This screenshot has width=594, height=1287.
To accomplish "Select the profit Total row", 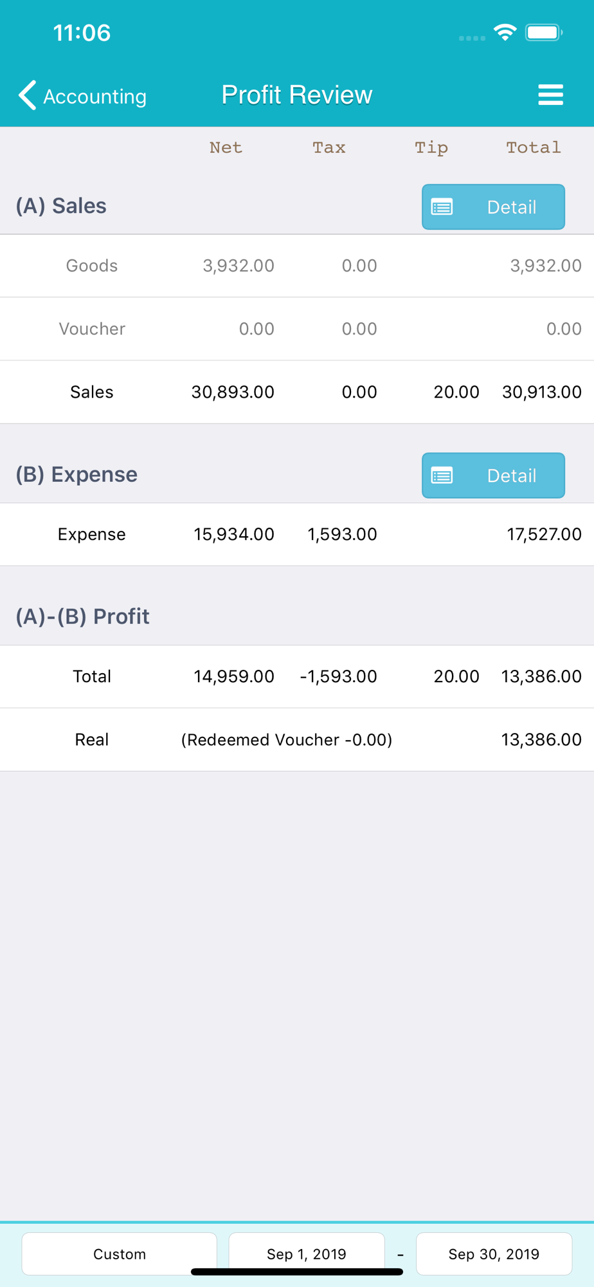I will (297, 676).
